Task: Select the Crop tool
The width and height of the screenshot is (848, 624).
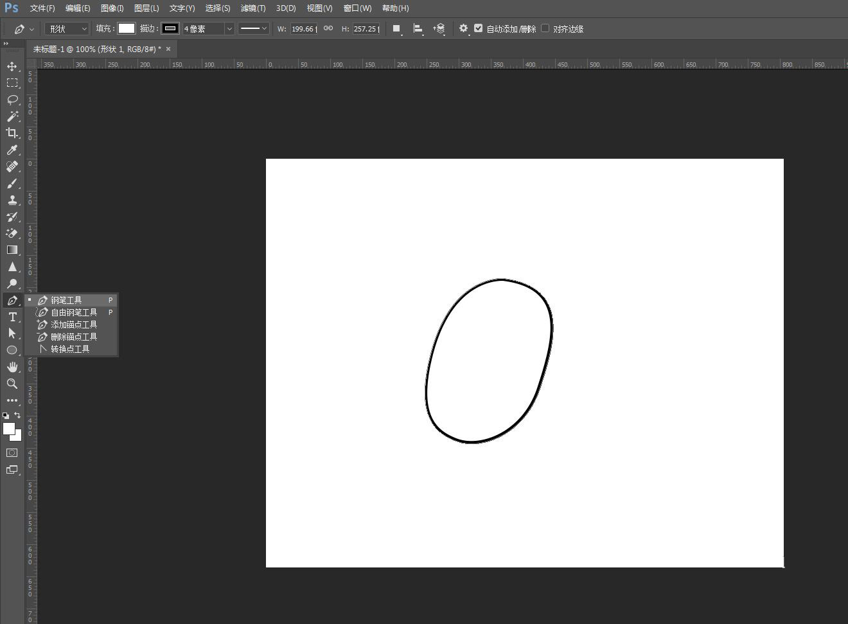Action: (12, 133)
